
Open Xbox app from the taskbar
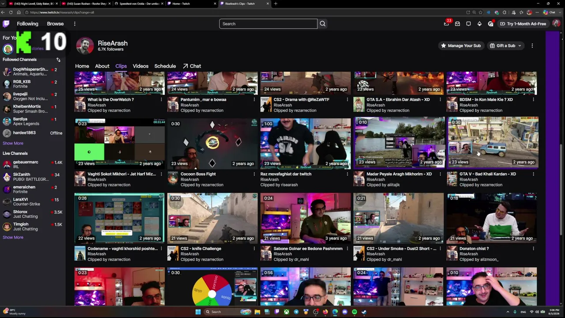pos(286,312)
